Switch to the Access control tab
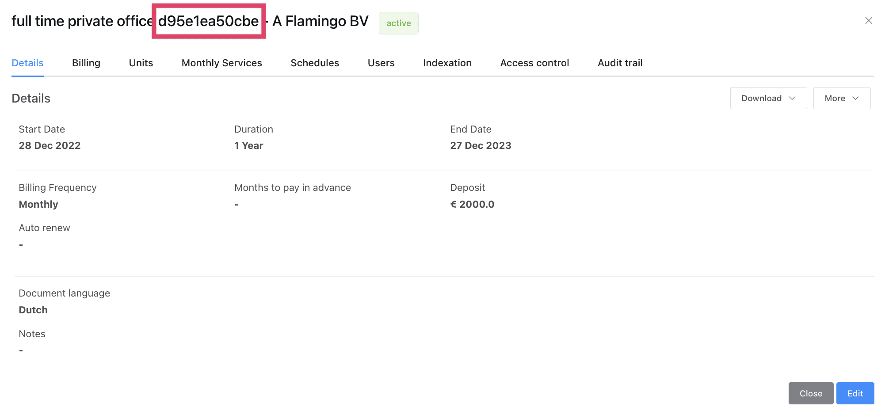Viewport: 885px width, 411px height. [534, 63]
